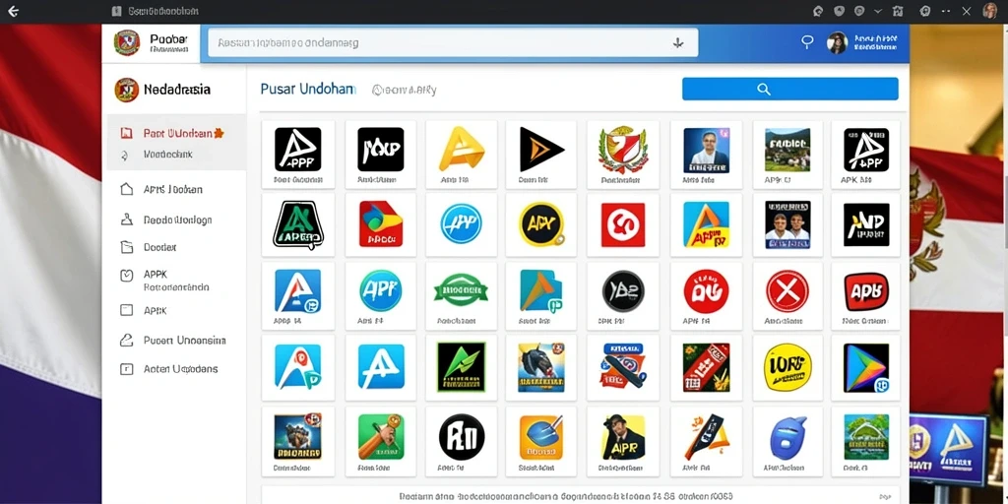Open the blue circle APP icon

(461, 223)
